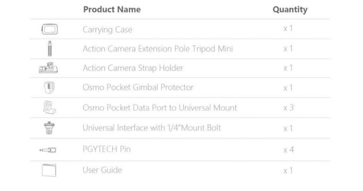The image size is (363, 191).
Task: Select the Osmo Pocket Gimbal Protector icon
Action: click(x=49, y=88)
